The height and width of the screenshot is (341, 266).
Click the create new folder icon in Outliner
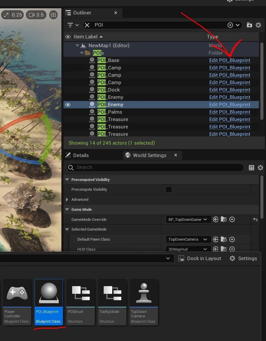[x=249, y=25]
